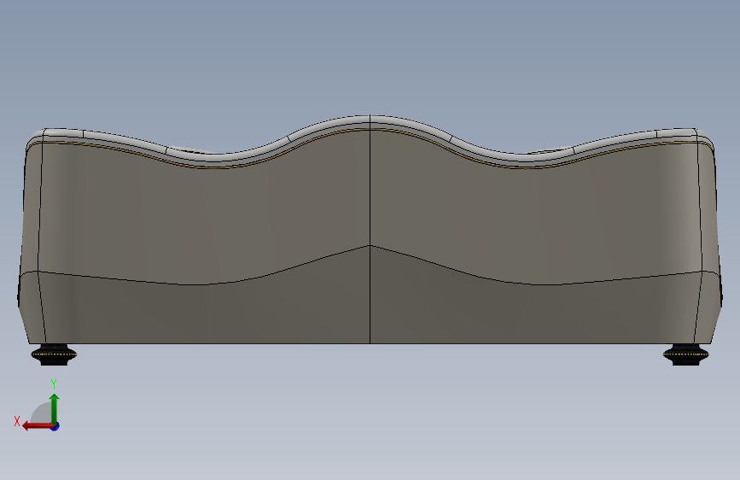Select the gray quarter-circle plane of axis triad
Viewport: 740px width, 480px height.
43,414
